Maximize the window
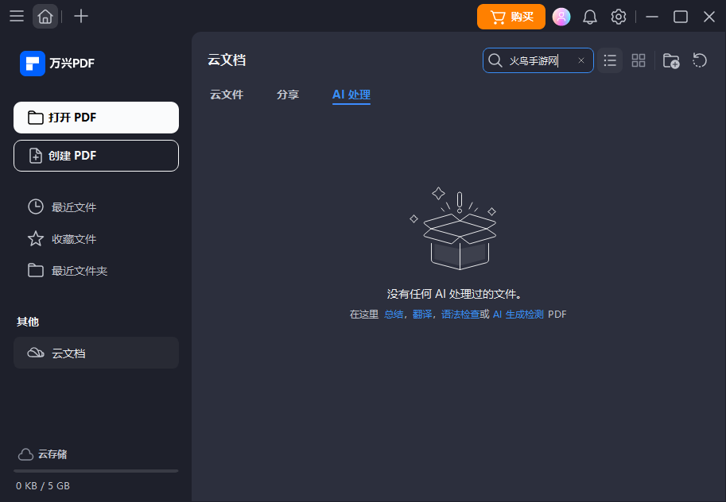Screen dimensions: 726x502 (x=680, y=17)
